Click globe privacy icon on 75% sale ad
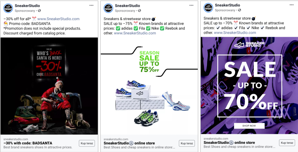The height and width of the screenshot is (152, 298). [x=139, y=11]
